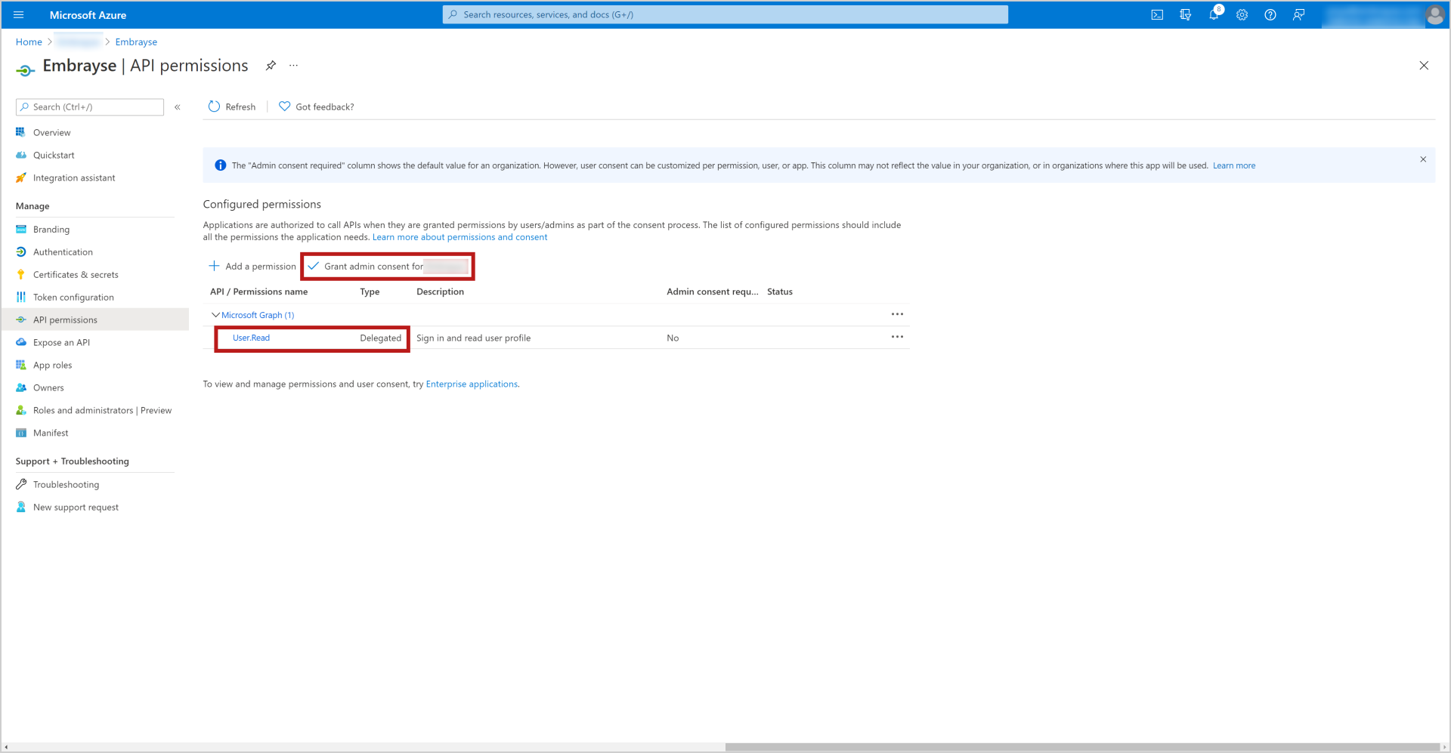Click Learn more link in info banner
The height and width of the screenshot is (753, 1451).
(x=1234, y=165)
